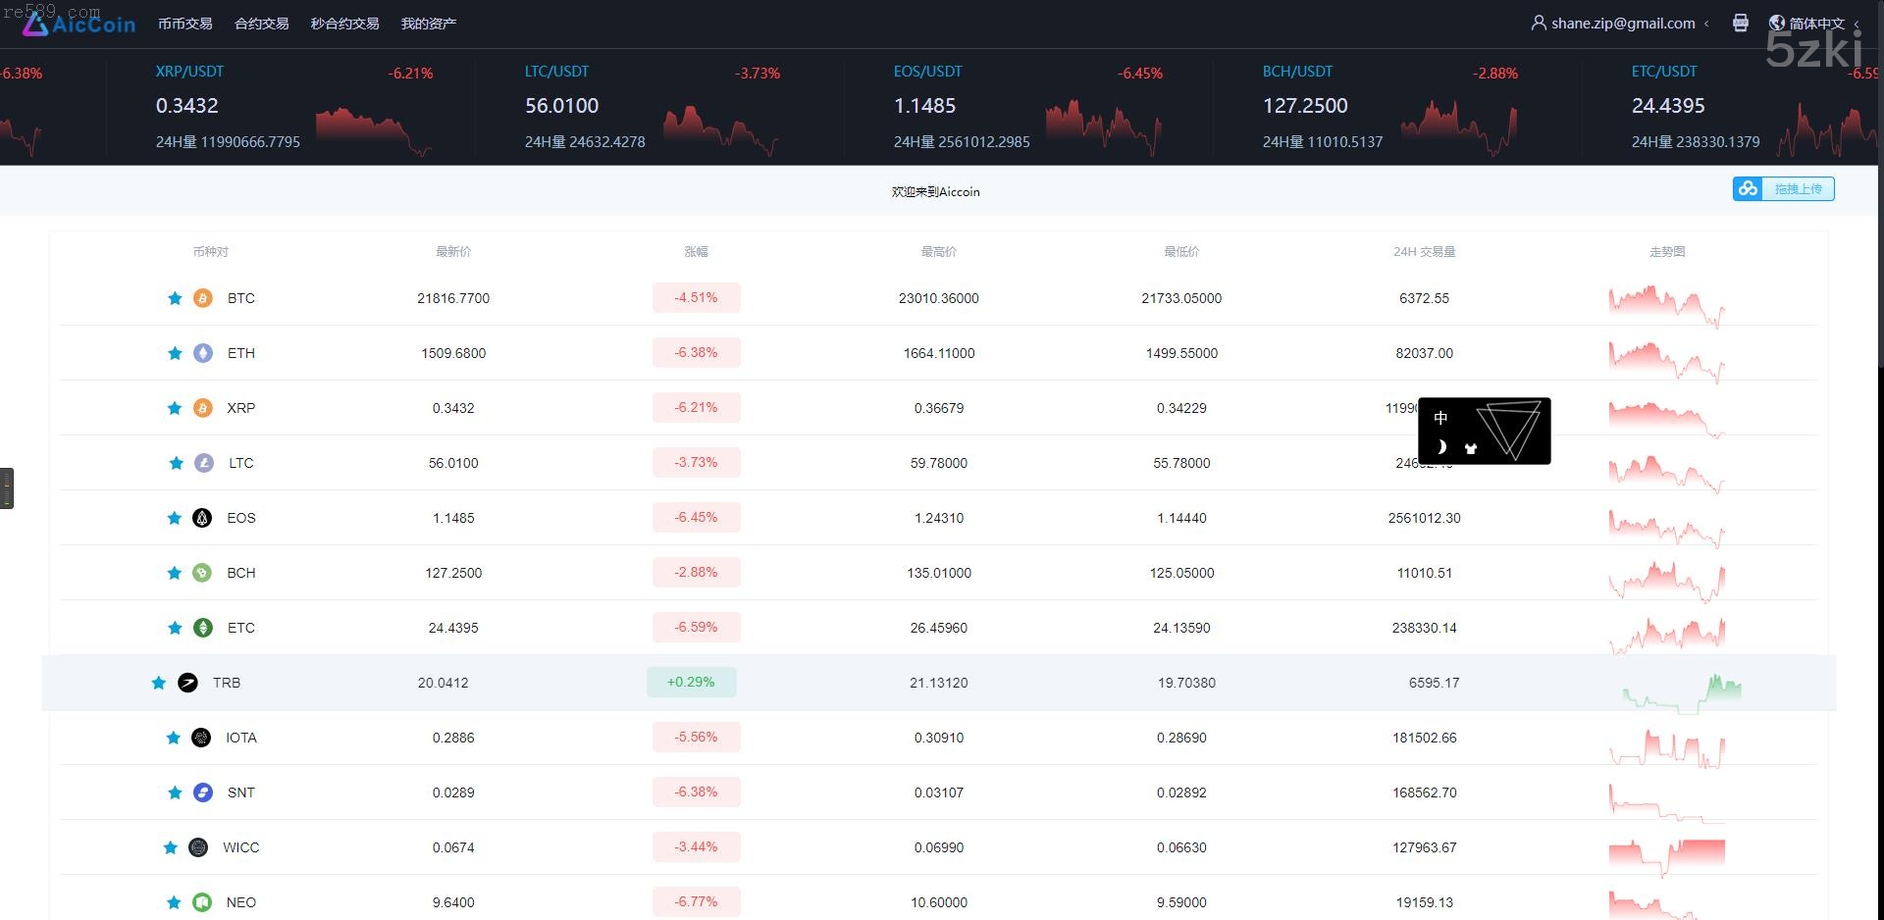This screenshot has width=1884, height=920.
Task: Click the 拖拽上传 upload button
Action: point(1797,189)
